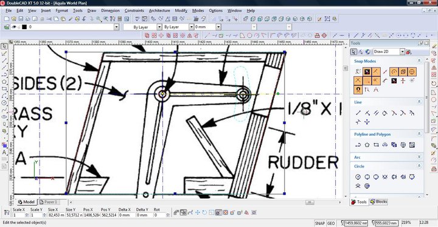
Task: Open the Architecture menu
Action: [x=159, y=10]
